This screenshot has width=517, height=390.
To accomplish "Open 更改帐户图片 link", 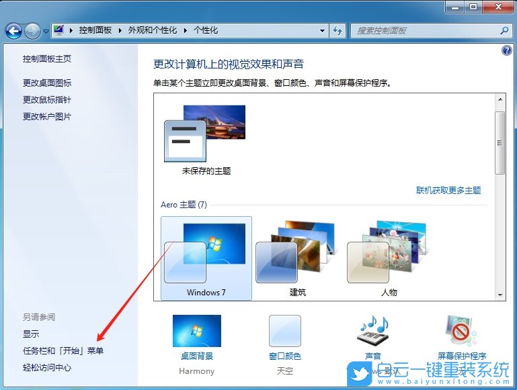I will pyautogui.click(x=47, y=117).
